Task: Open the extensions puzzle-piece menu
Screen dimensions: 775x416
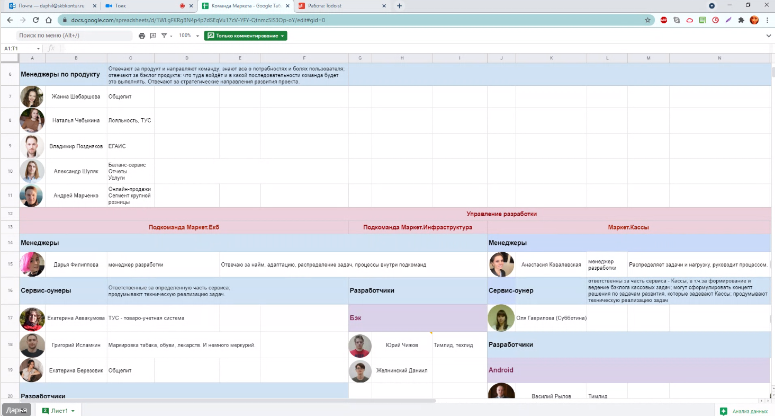Action: pos(741,20)
